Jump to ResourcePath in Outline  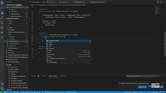(15, 69)
